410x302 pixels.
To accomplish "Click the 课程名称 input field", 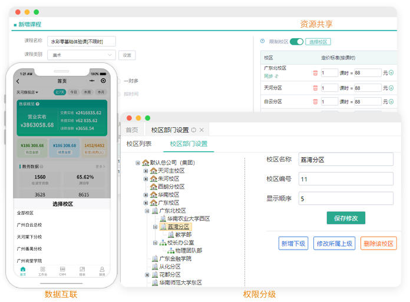I will click(x=81, y=41).
